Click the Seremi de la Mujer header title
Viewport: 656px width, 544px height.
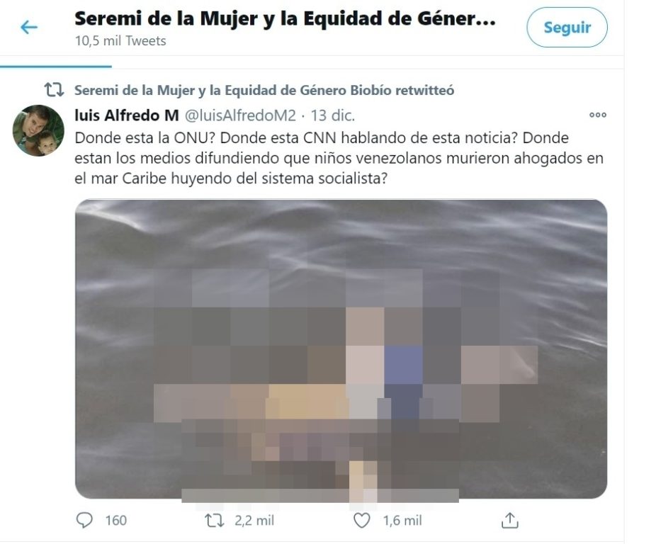[285, 19]
